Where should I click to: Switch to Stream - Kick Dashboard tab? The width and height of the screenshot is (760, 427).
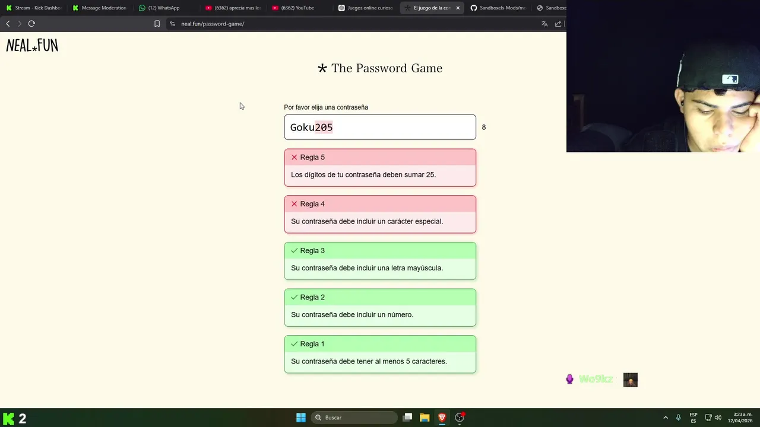coord(34,8)
